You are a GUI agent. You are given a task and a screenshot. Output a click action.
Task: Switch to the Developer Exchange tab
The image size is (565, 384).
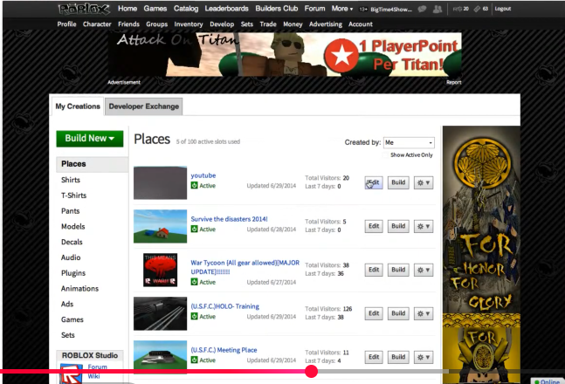(x=144, y=106)
